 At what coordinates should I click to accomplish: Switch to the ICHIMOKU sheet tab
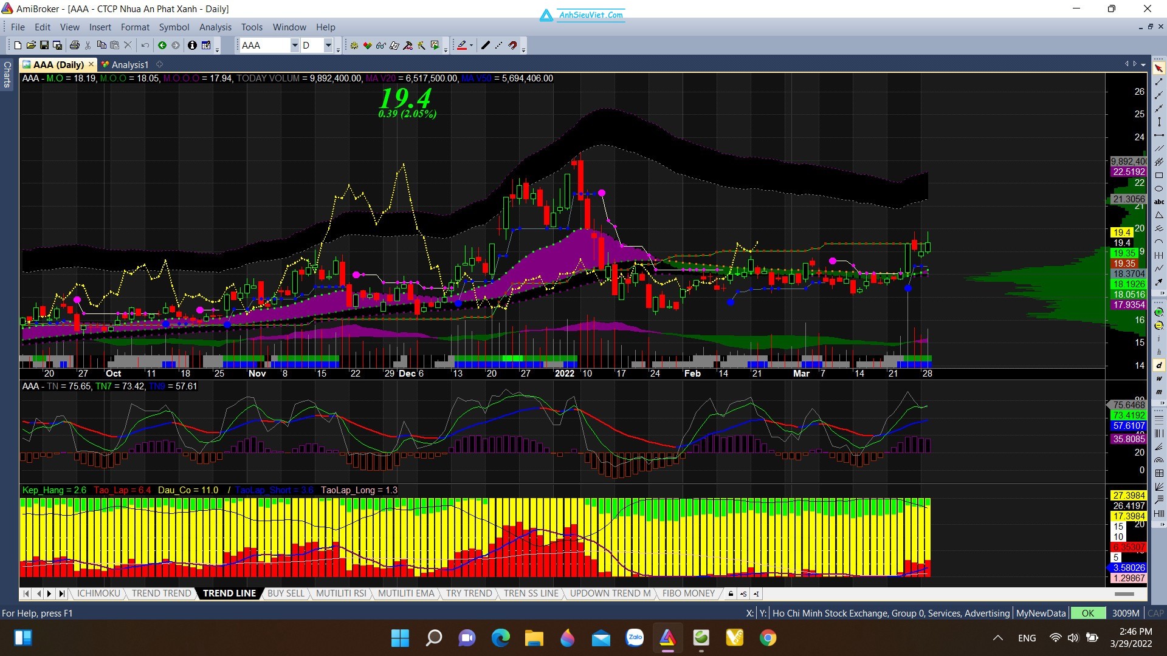coord(98,593)
